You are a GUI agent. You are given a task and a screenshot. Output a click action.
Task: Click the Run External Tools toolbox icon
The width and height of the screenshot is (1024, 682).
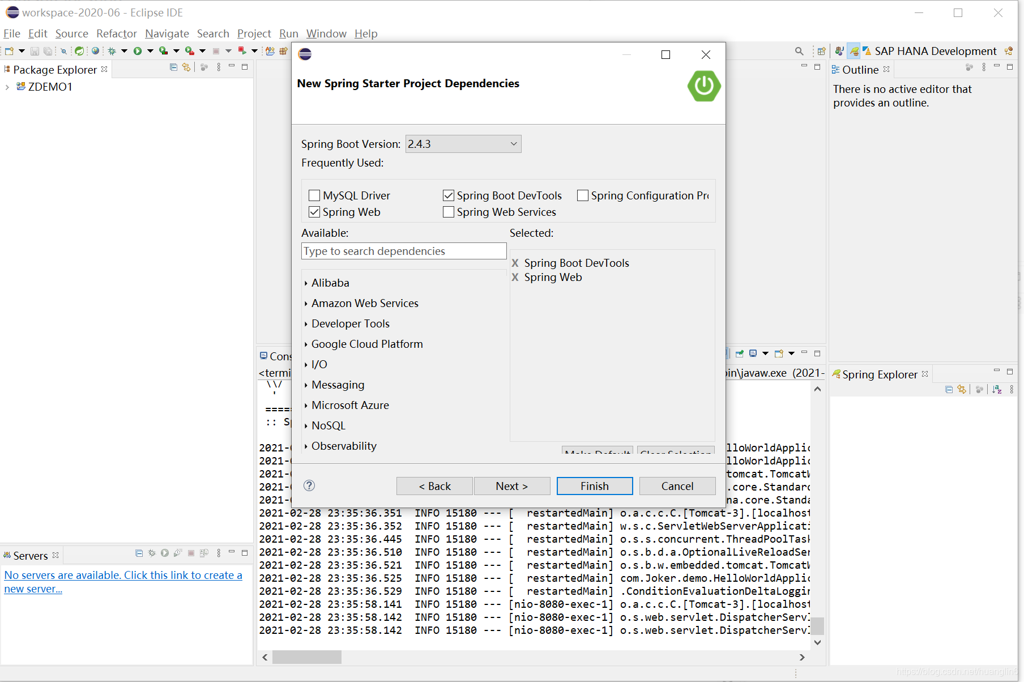190,51
